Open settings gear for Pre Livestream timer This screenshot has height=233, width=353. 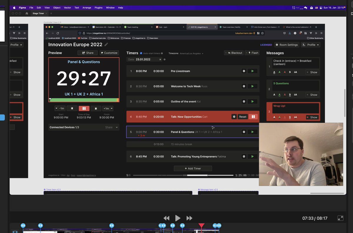[244, 71]
